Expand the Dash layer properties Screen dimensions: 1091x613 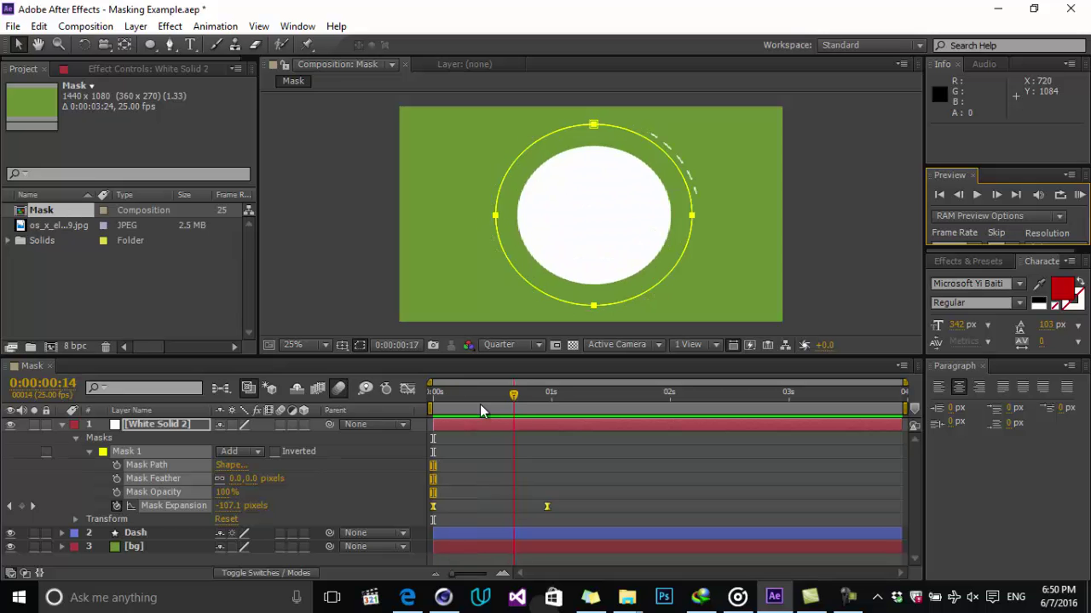pyautogui.click(x=61, y=532)
